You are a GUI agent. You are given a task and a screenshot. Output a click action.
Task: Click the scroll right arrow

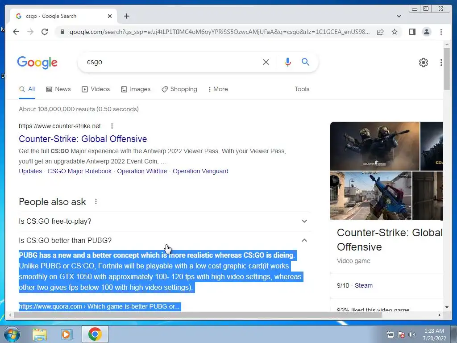click(440, 315)
